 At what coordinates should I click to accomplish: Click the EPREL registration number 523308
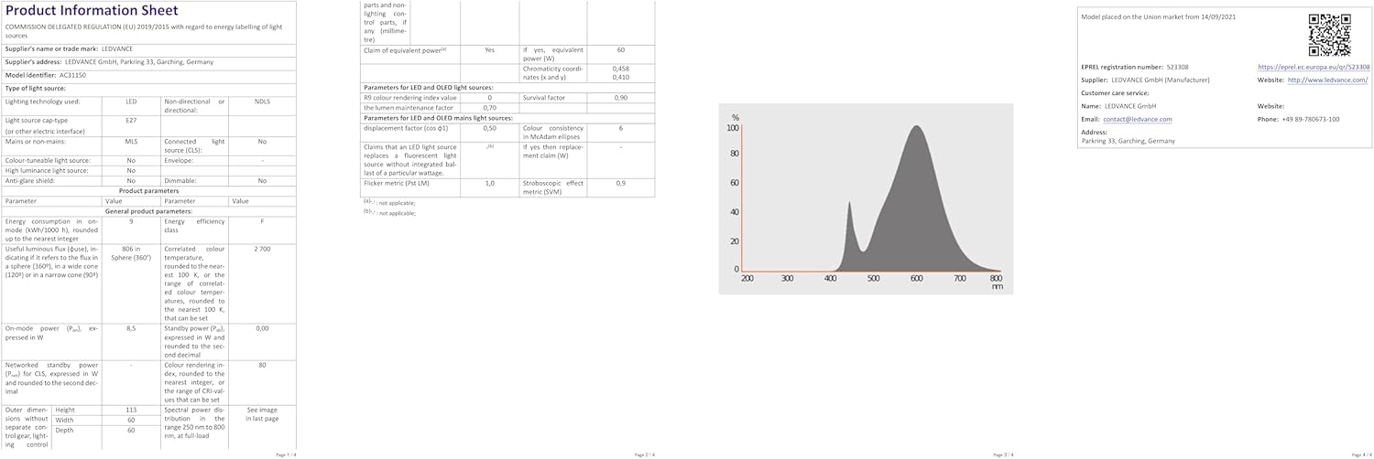point(1172,68)
